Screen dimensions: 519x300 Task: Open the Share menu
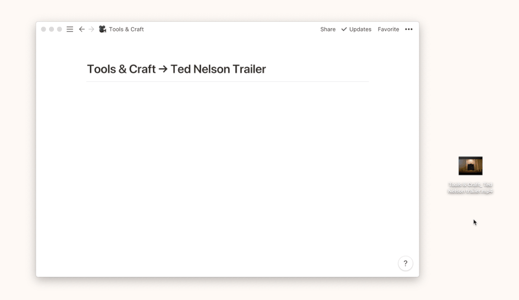pos(328,29)
